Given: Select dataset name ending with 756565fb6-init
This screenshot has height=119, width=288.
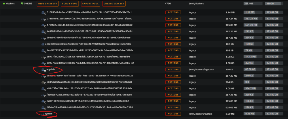Looking at the screenshot, I should pos(91,63).
